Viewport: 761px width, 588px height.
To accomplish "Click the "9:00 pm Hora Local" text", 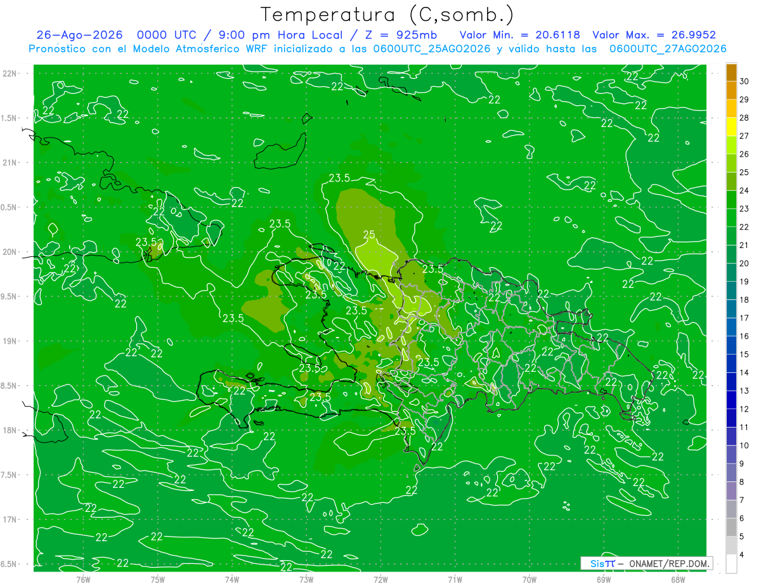I will pos(280,36).
